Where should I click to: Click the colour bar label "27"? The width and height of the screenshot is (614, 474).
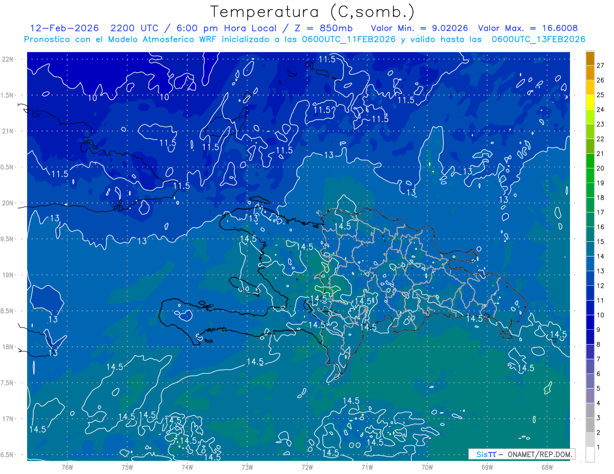pyautogui.click(x=600, y=65)
